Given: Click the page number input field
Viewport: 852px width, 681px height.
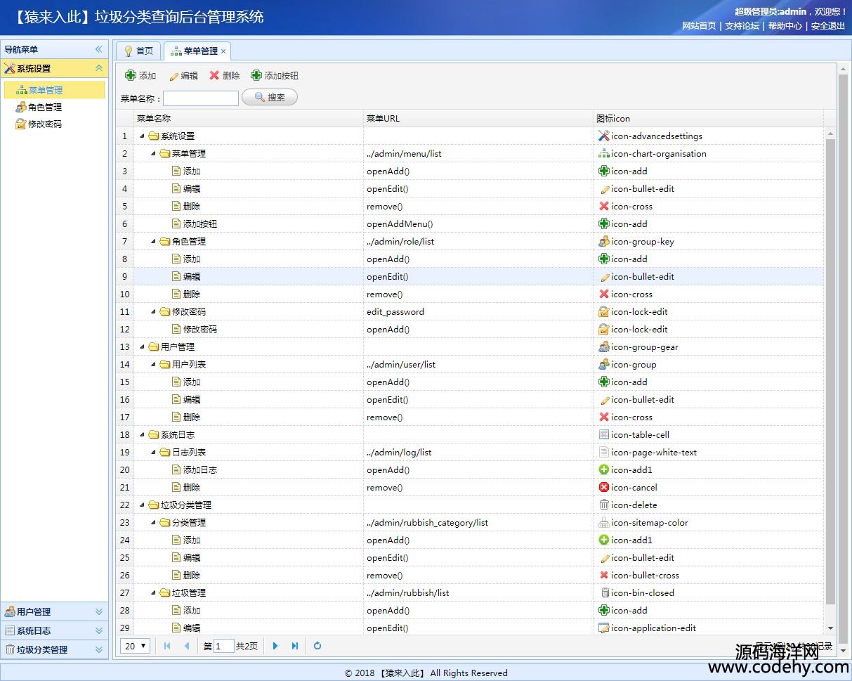Looking at the screenshot, I should point(223,646).
